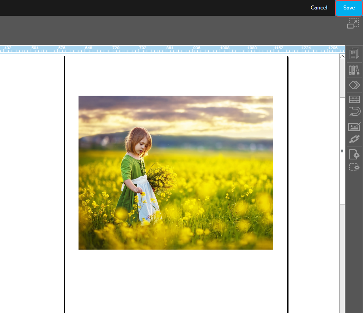Screen dimensions: 363x313
Task: Select the girl in flower field image
Action: [x=176, y=172]
